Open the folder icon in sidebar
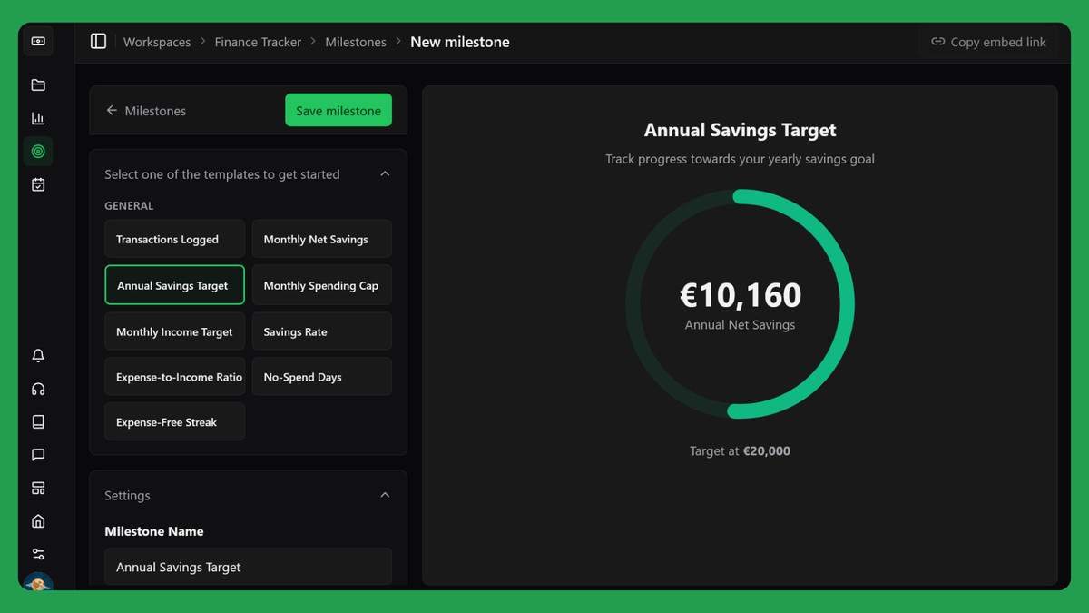Screen dimensions: 1089x613 pyautogui.click(x=38, y=85)
